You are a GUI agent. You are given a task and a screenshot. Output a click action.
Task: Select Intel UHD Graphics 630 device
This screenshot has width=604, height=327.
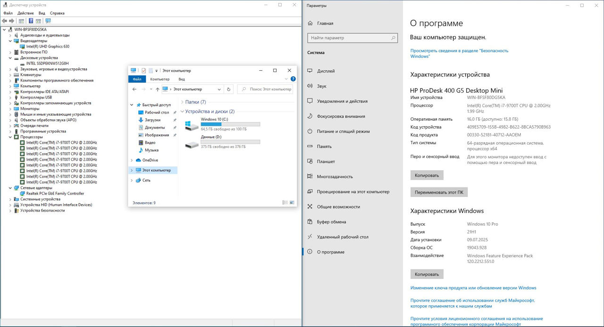[x=48, y=47]
